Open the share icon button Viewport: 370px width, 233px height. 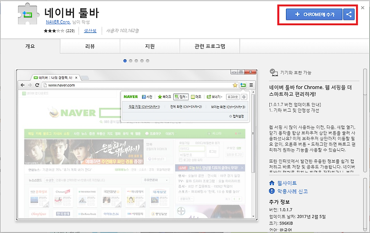pyautogui.click(x=349, y=14)
